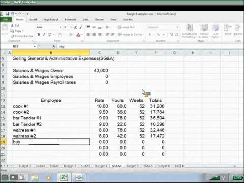Screen dimensions: 244x183
Task: Apply the red font color
Action: click(78, 35)
